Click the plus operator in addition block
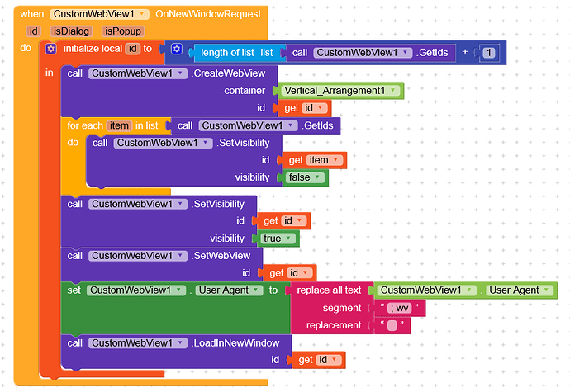Viewport: 570px width, 392px height. pos(464,52)
